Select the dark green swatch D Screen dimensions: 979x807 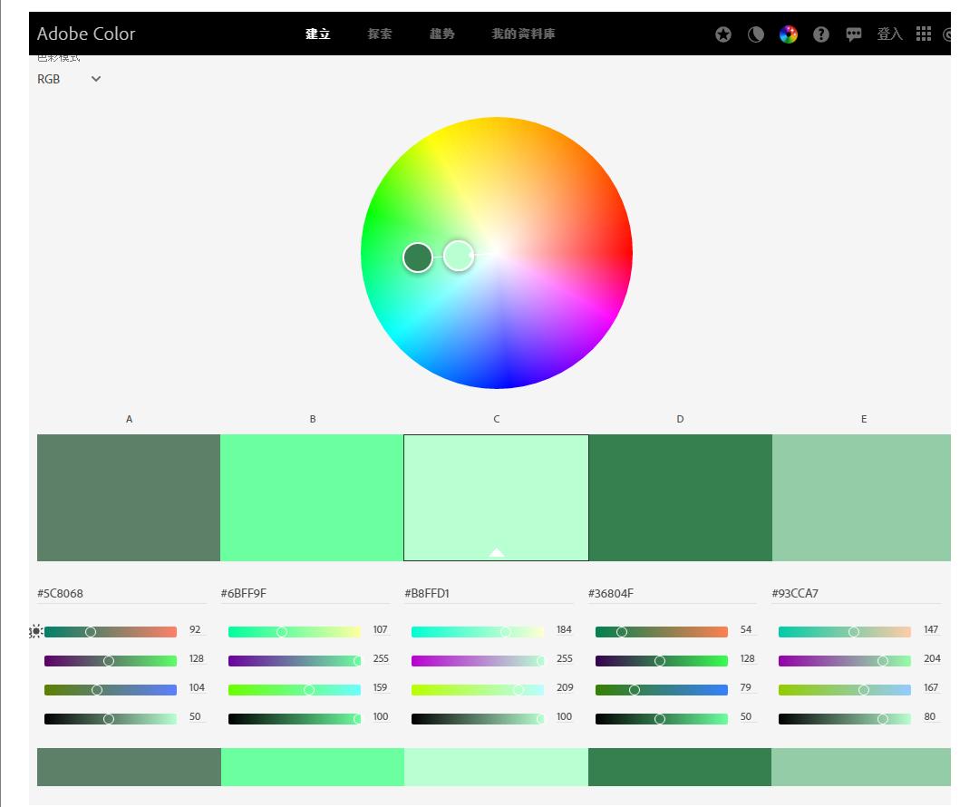coord(680,497)
